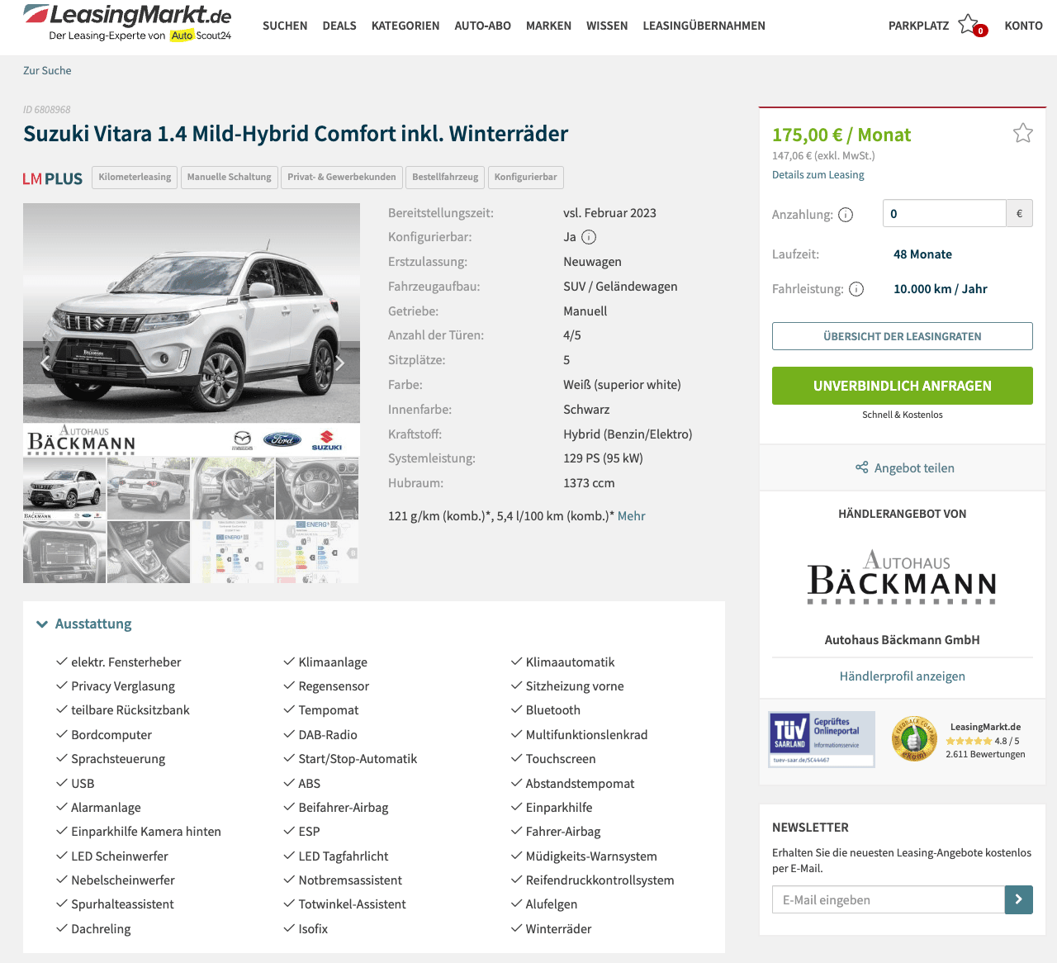Select the interior door view thumbnail
Screen dimensions: 1057x963
pos(233,488)
